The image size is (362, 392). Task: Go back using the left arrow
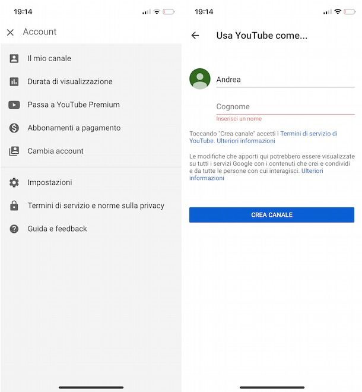pyautogui.click(x=195, y=36)
